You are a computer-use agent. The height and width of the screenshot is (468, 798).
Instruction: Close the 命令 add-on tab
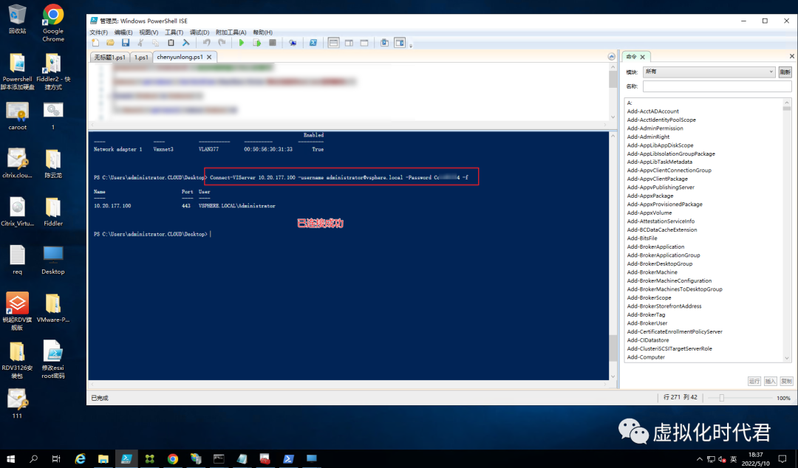click(642, 57)
